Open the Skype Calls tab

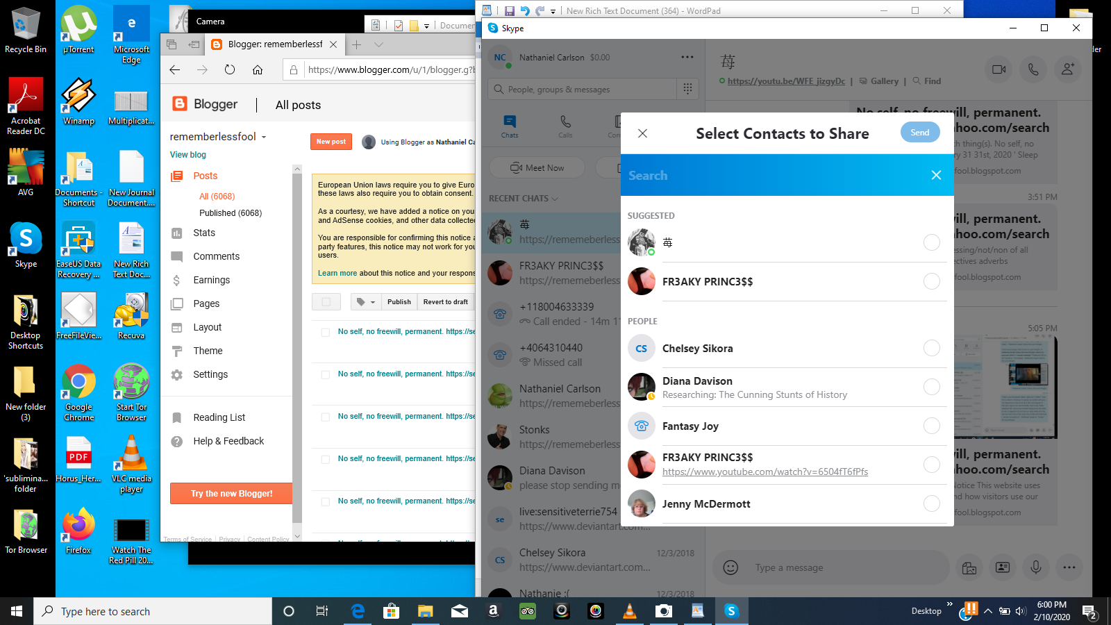coord(565,126)
